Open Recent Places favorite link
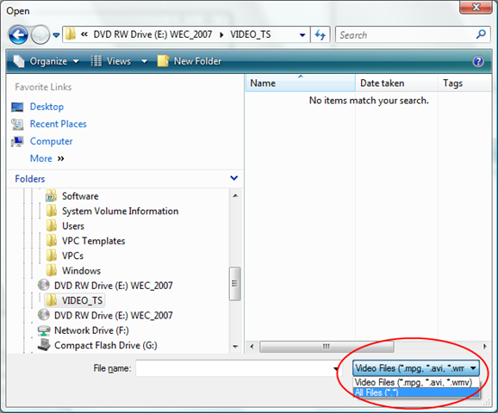Viewport: 498px width, 413px height. tap(58, 124)
